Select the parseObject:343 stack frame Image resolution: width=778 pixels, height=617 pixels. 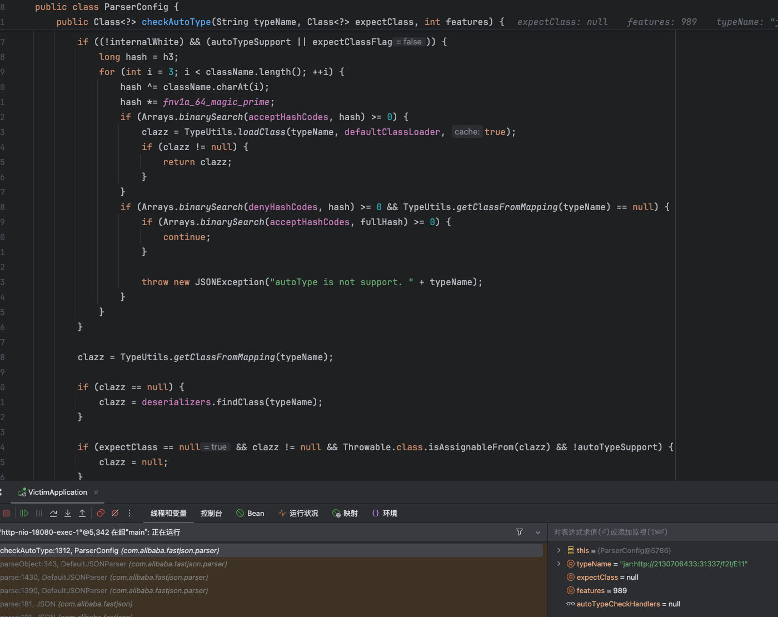click(x=271, y=564)
